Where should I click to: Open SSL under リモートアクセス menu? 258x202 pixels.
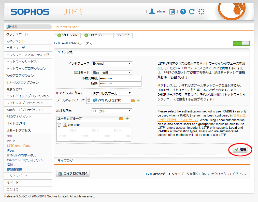point(10,136)
